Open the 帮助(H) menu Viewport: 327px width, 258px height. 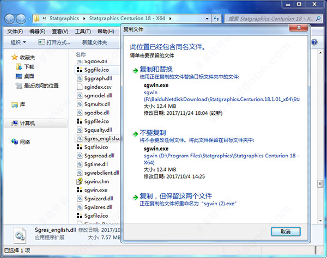[x=106, y=32]
